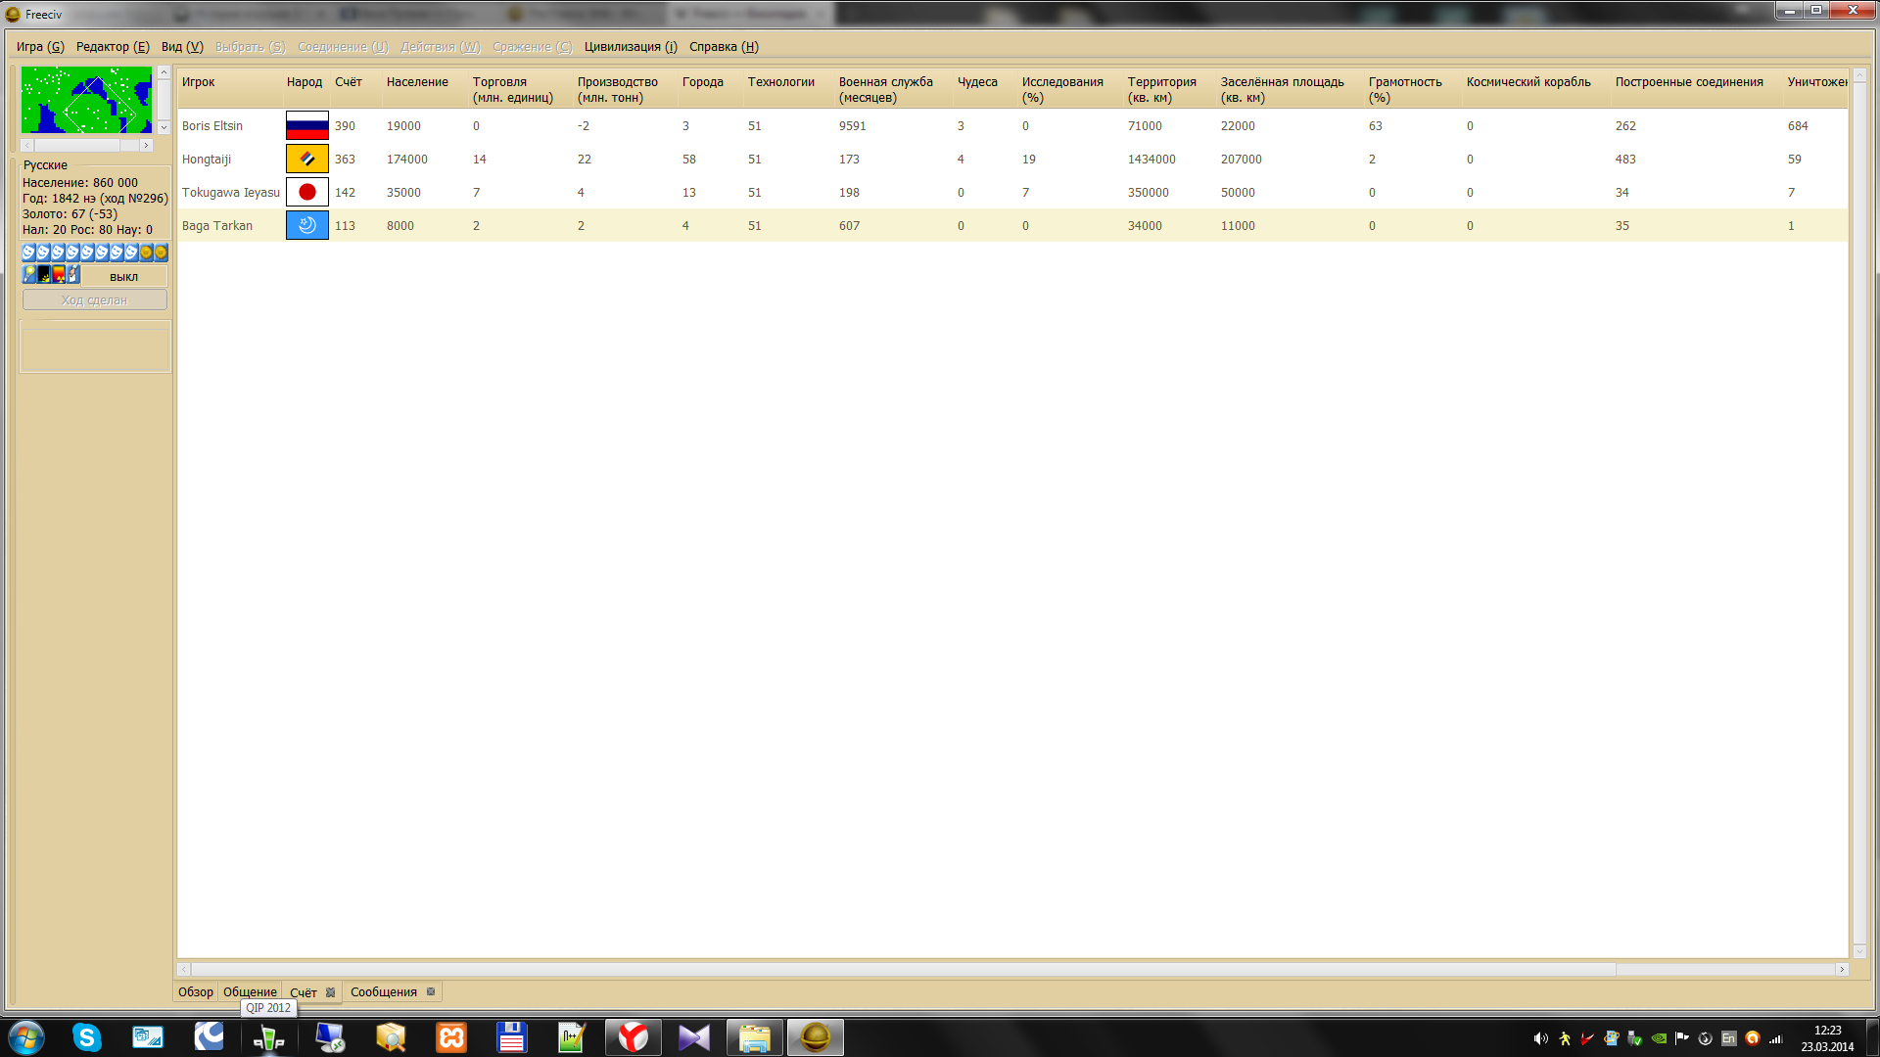Click the first tax rate mask icon

[x=28, y=253]
